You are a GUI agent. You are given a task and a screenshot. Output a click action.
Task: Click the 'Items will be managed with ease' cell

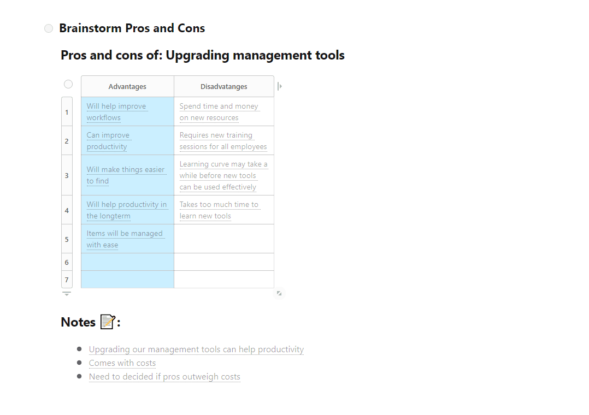pos(127,239)
